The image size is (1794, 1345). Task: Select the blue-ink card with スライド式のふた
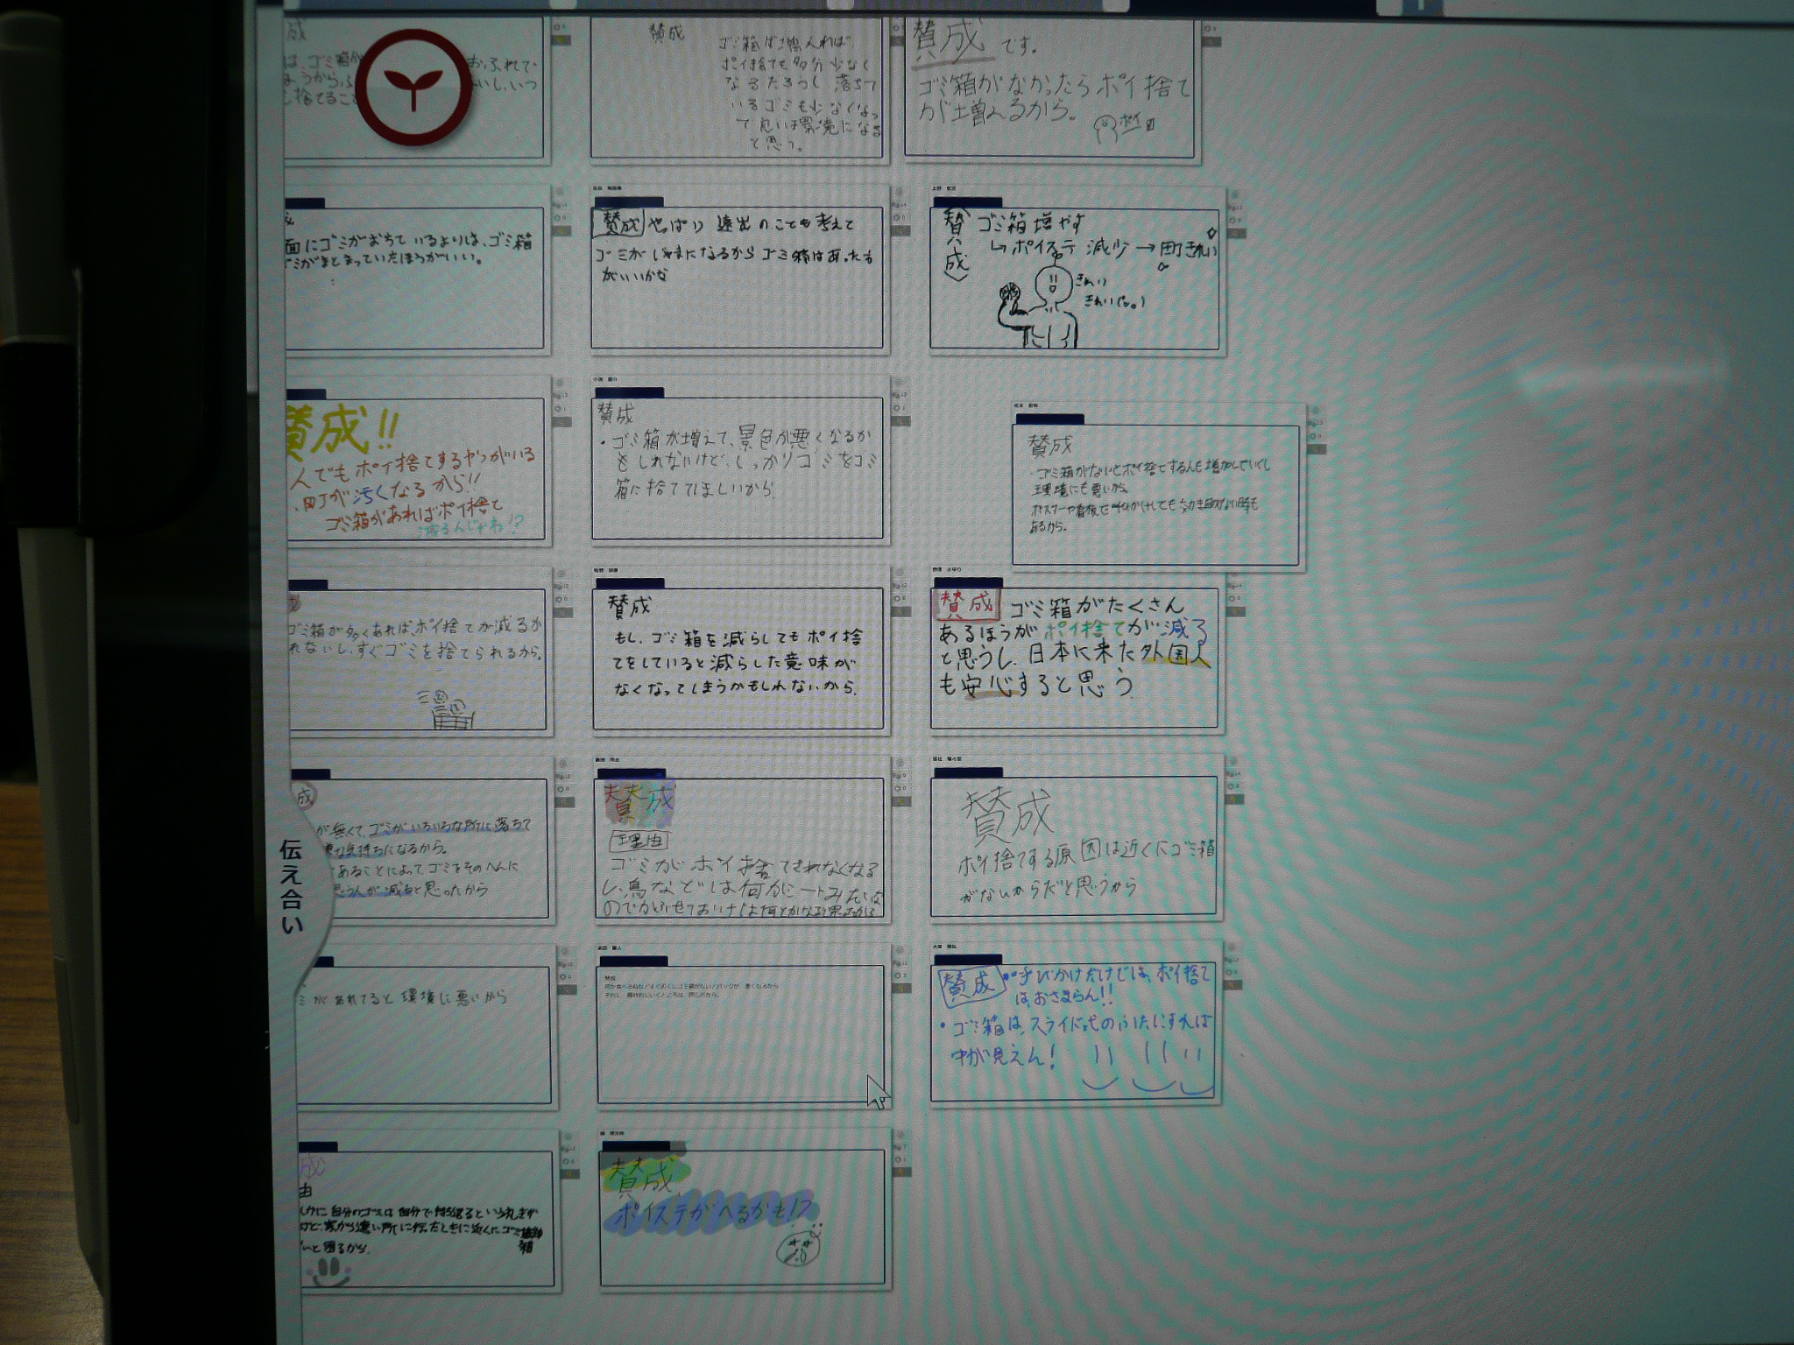click(x=1074, y=1033)
